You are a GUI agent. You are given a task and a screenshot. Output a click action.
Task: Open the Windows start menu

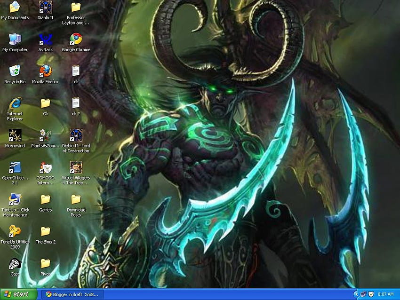coord(18,294)
